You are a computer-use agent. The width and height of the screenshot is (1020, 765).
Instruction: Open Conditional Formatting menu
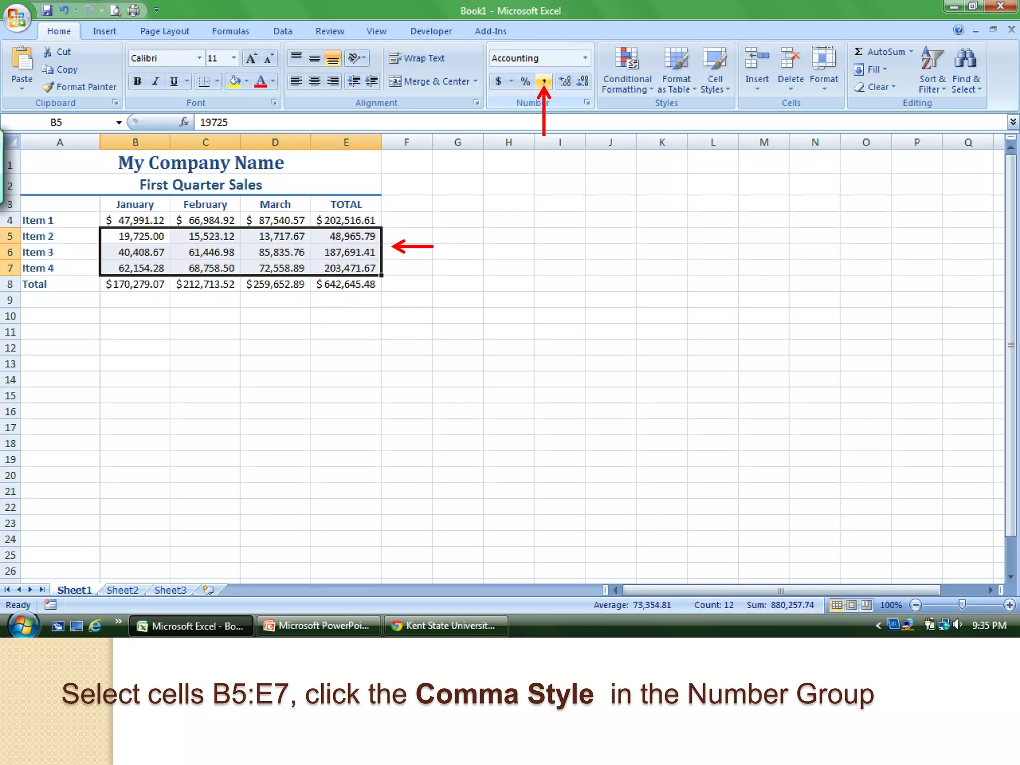click(x=627, y=70)
